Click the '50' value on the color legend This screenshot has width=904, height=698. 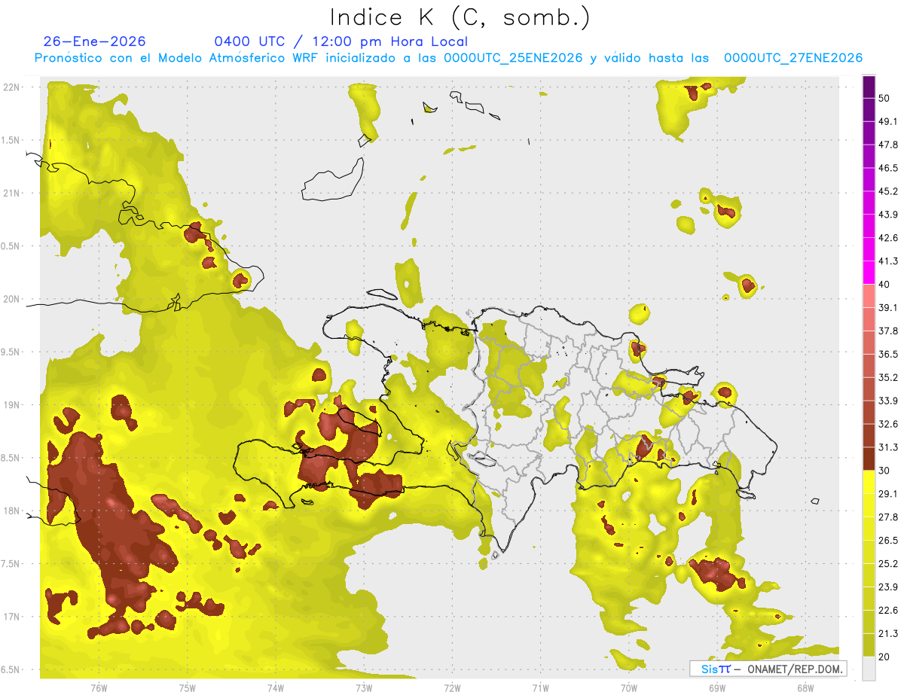[885, 99]
